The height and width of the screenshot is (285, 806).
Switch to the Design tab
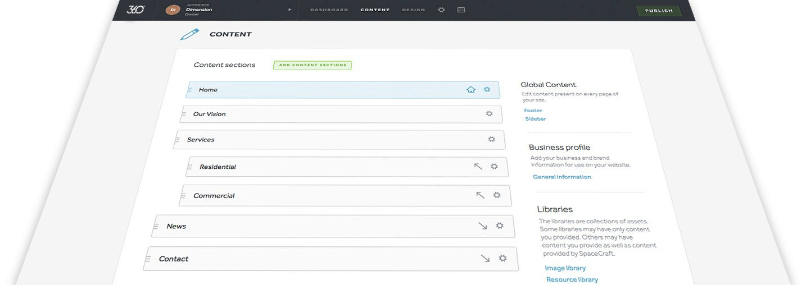[x=414, y=10]
